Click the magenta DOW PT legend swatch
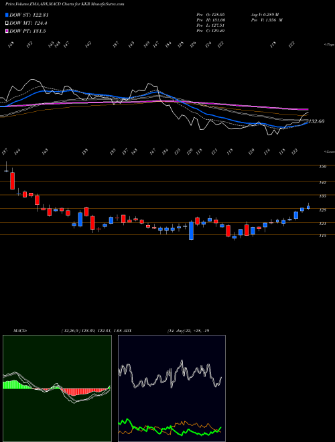 tap(7, 31)
